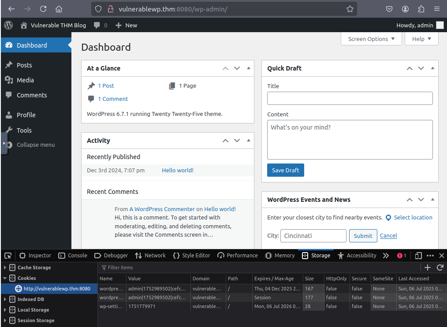The image size is (447, 327).
Task: Open the Profile menu item
Action: [36, 115]
